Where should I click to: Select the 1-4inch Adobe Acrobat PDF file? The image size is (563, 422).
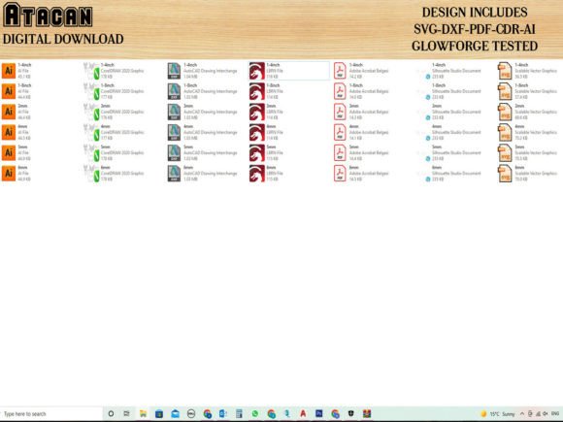click(x=361, y=71)
